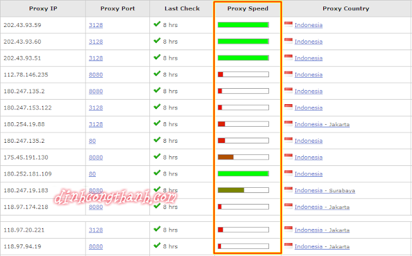The width and height of the screenshot is (412, 256).
Task: Click the flag icon in the 118.97.174.218 row
Action: tap(288, 206)
